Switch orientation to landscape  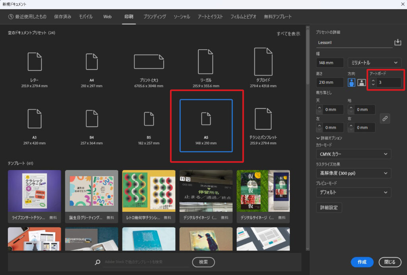[x=361, y=82]
